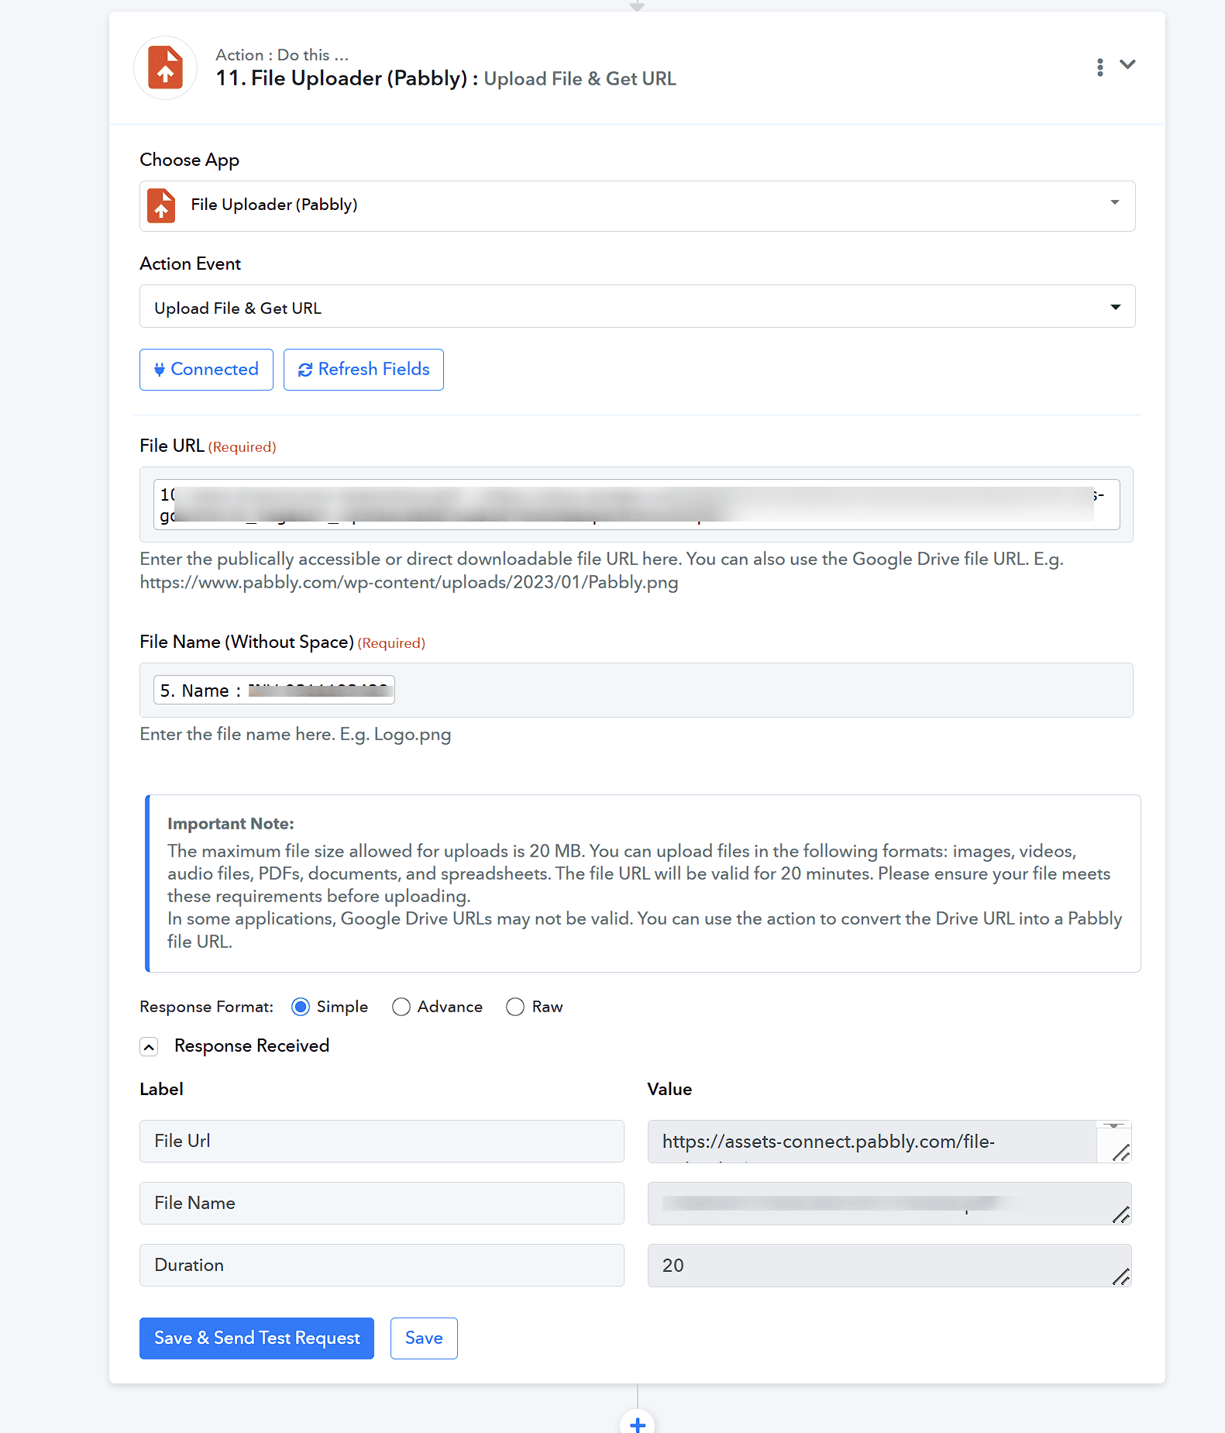Click the 'Important Note:' heading text
Viewport: 1225px width, 1433px height.
231,824
